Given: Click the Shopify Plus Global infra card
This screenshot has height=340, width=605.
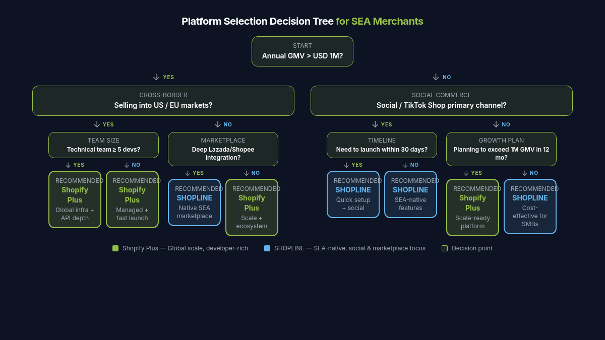Looking at the screenshot, I should [75, 199].
